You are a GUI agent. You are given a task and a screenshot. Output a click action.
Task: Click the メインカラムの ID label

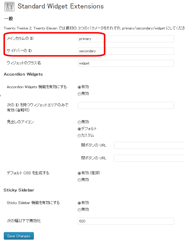pyautogui.click(x=20, y=39)
